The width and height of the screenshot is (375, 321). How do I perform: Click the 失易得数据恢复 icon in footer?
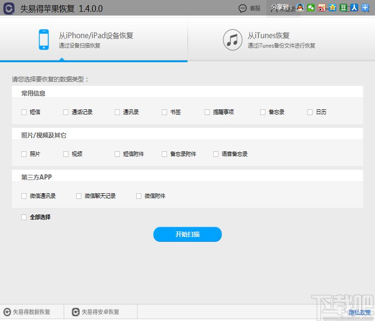(x=7, y=312)
